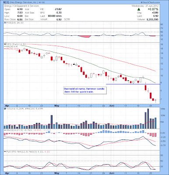169x175 pixels.
Task: Click the Open value 6.90
Action: [20, 9]
